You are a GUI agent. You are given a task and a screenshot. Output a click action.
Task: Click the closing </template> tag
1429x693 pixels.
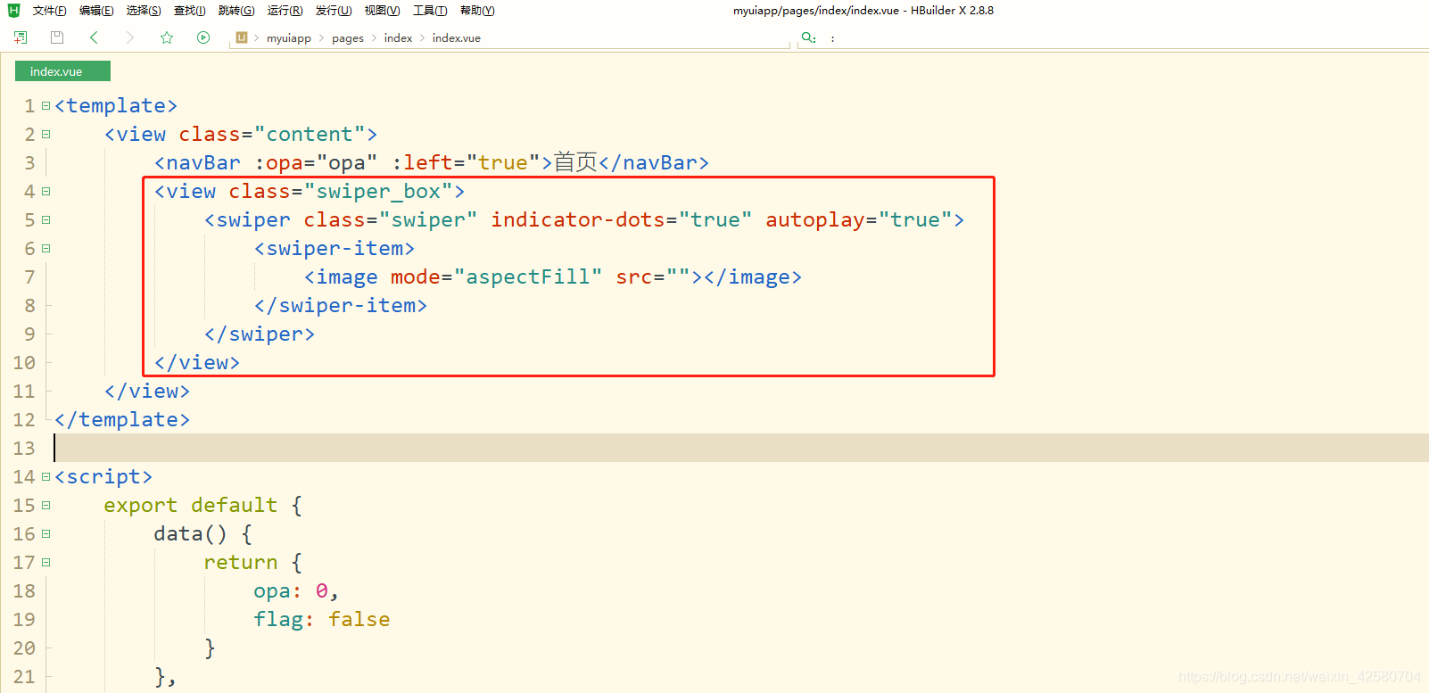[122, 420]
